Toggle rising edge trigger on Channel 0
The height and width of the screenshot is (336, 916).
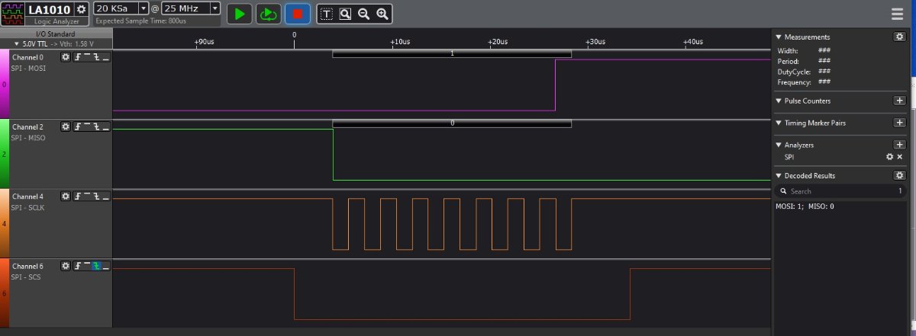(78, 57)
